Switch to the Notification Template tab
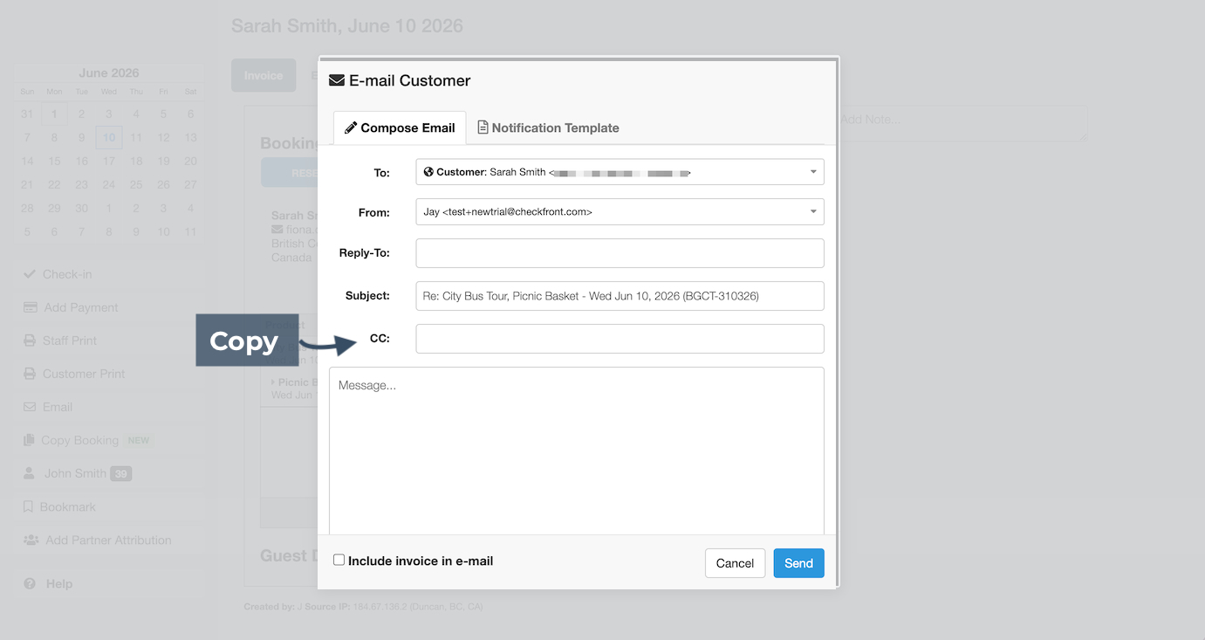 548,127
